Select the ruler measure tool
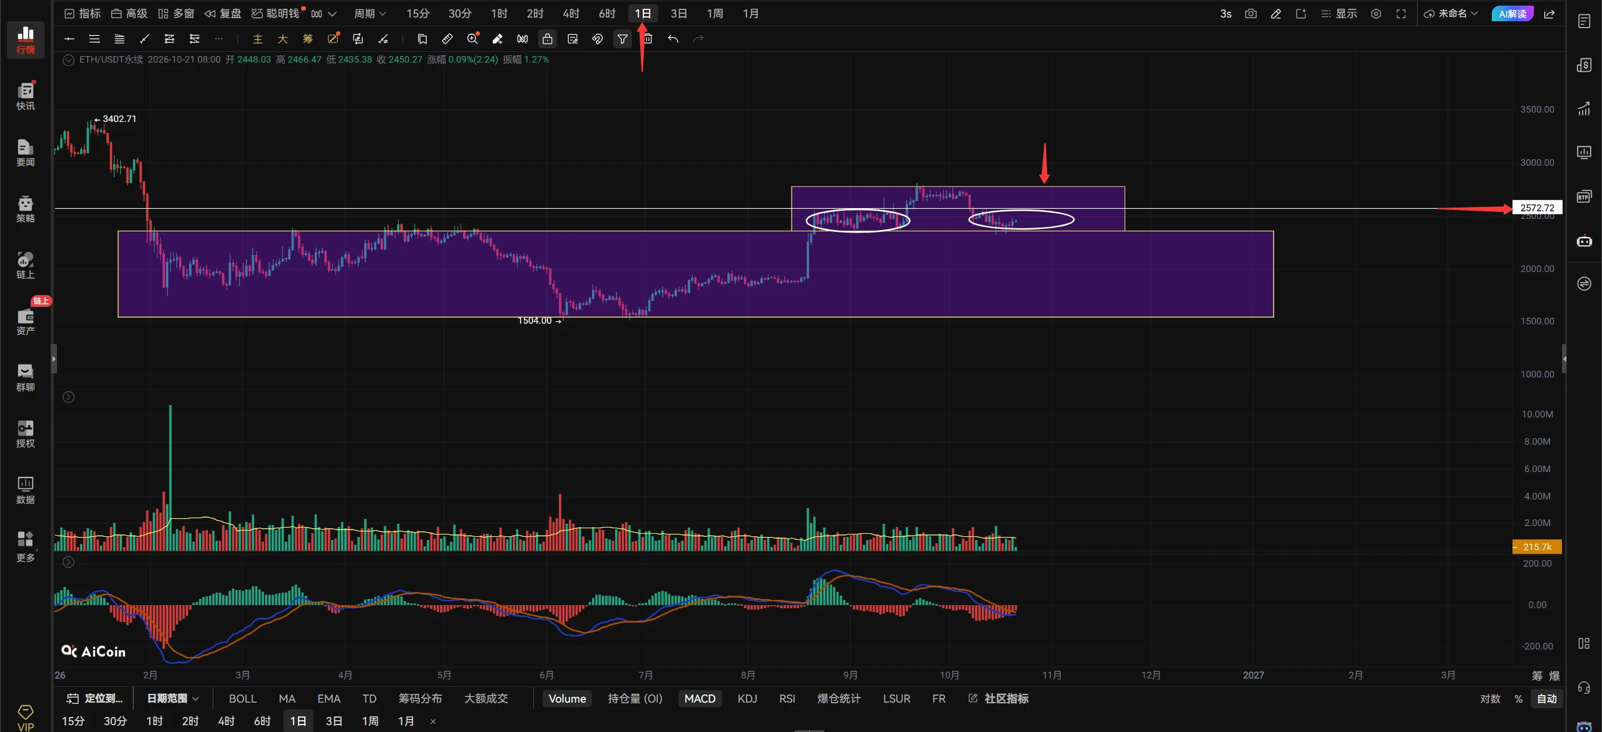Viewport: 1602px width, 732px height. click(x=447, y=39)
